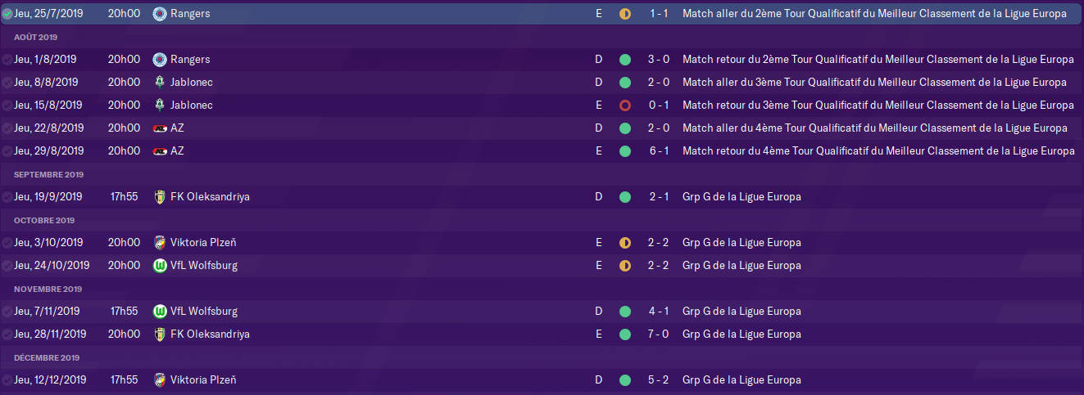Image resolution: width=1084 pixels, height=395 pixels.
Task: Open Match retour du 3ème Tour Qualificatif competition text
Action: click(878, 105)
